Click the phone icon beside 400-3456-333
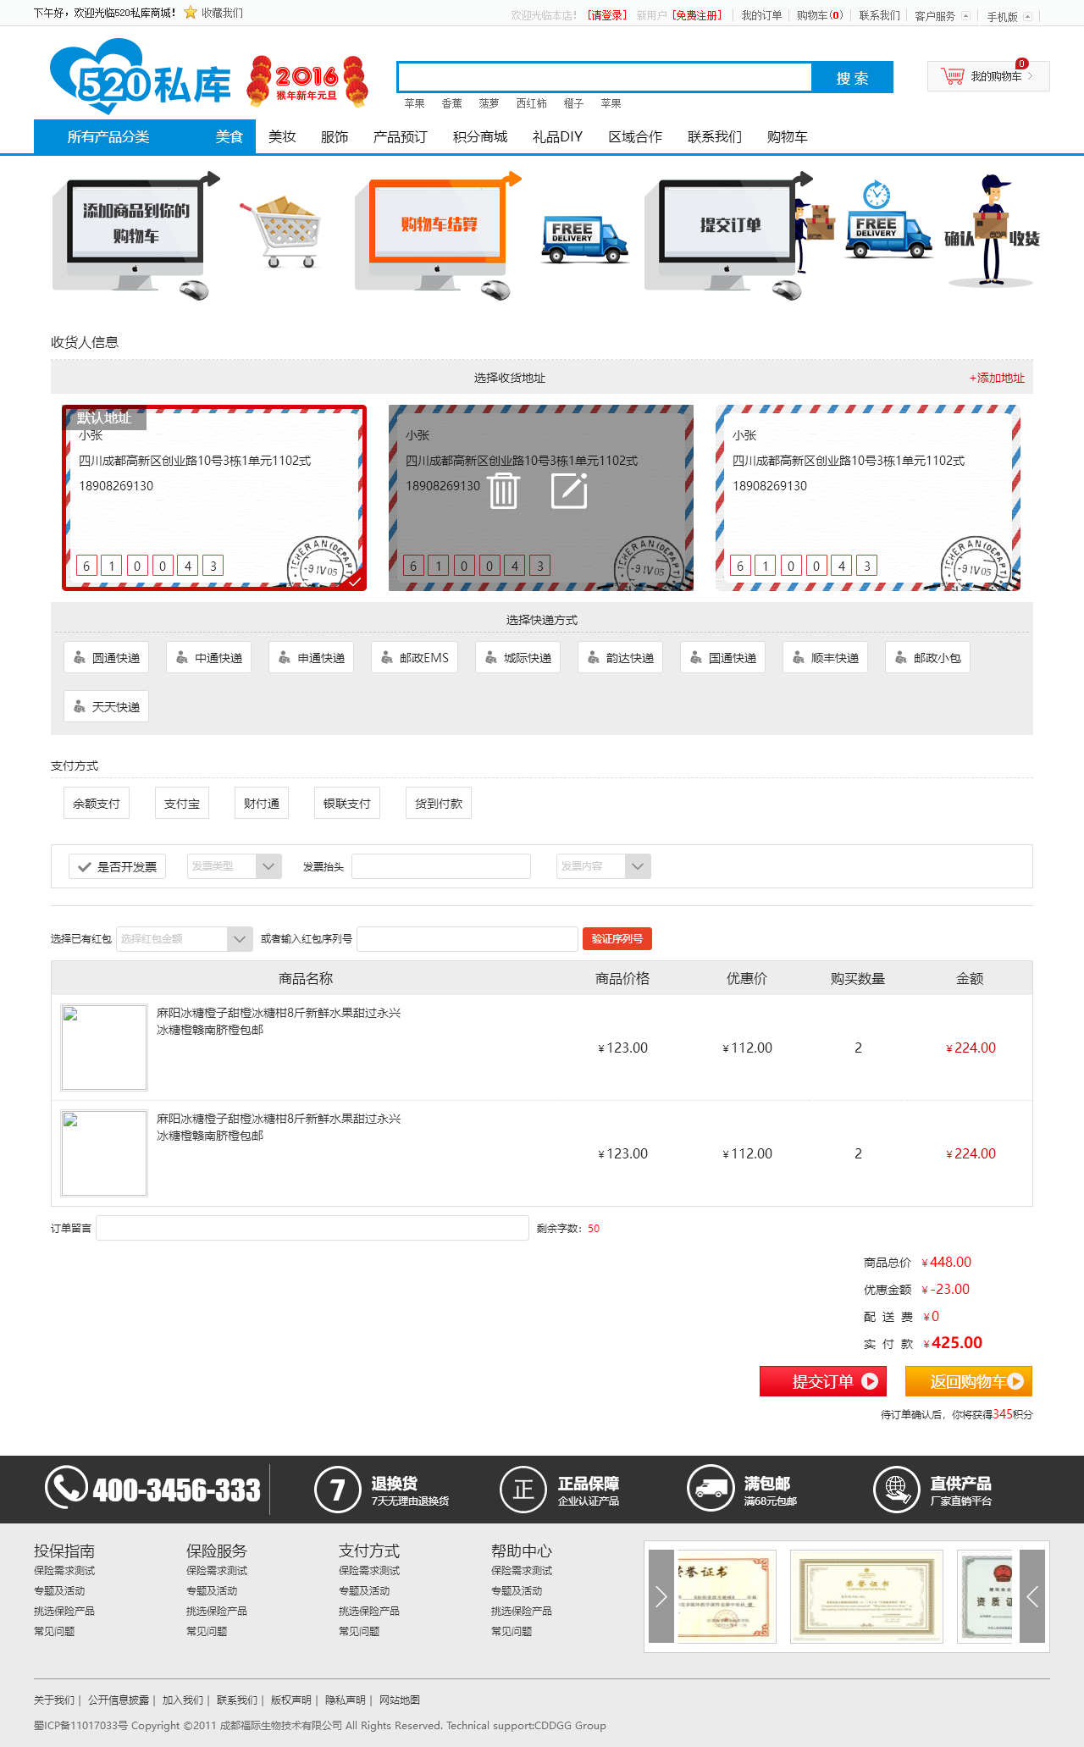This screenshot has width=1084, height=1747. pos(66,1488)
